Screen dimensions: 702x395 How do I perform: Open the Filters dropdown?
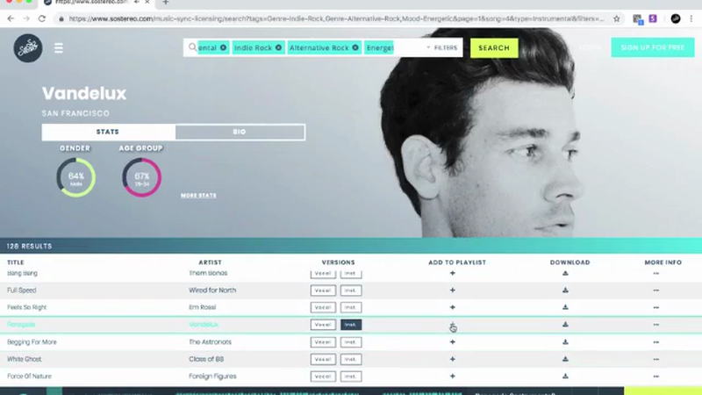click(x=442, y=47)
